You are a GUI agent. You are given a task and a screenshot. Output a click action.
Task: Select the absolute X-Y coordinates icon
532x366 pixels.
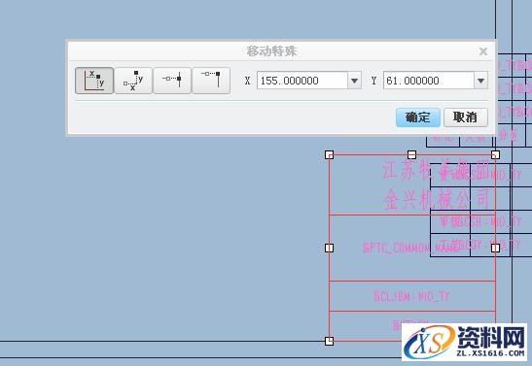pos(94,81)
